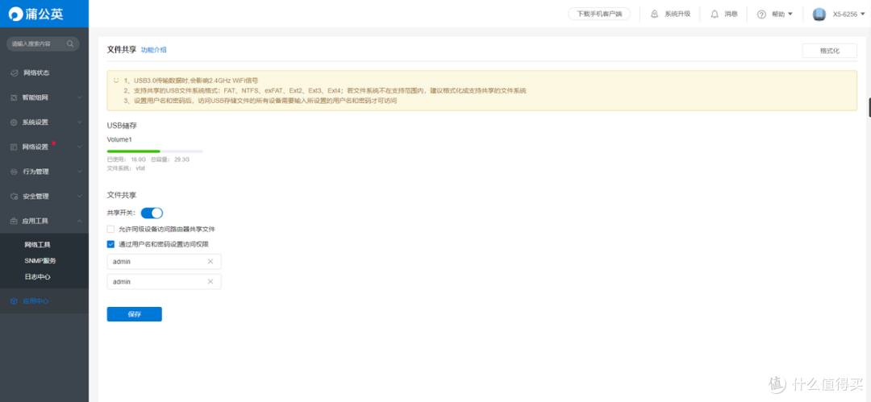Screen dimensions: 871x402
Task: Click the 已使用 16.0G text
Action: pyautogui.click(x=127, y=160)
